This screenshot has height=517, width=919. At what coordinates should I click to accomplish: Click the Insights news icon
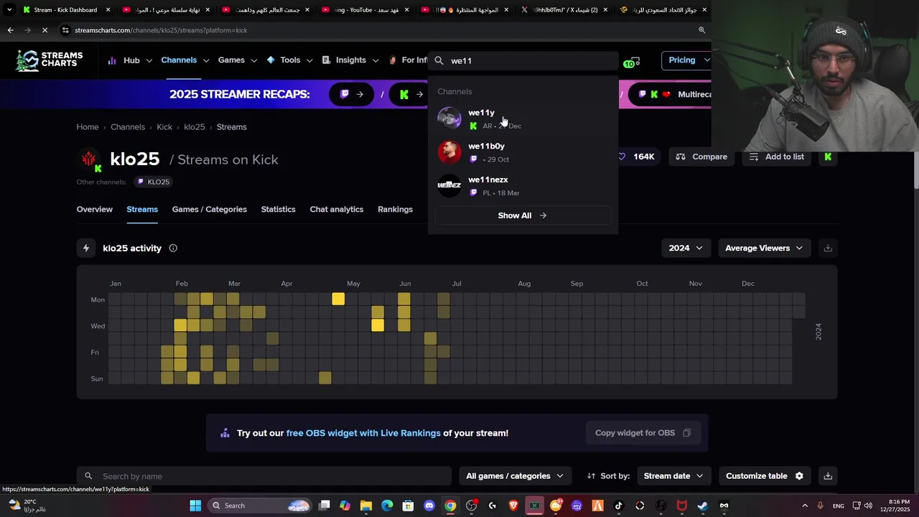click(327, 60)
